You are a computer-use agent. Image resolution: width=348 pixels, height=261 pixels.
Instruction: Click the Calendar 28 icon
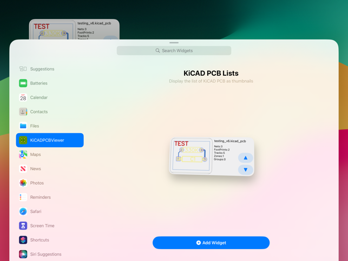coord(23,97)
